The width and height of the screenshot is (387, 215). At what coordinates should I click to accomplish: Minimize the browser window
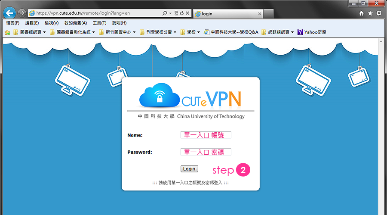click(x=354, y=3)
